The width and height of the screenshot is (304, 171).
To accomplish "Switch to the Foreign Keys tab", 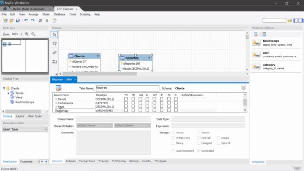I will tap(87, 161).
